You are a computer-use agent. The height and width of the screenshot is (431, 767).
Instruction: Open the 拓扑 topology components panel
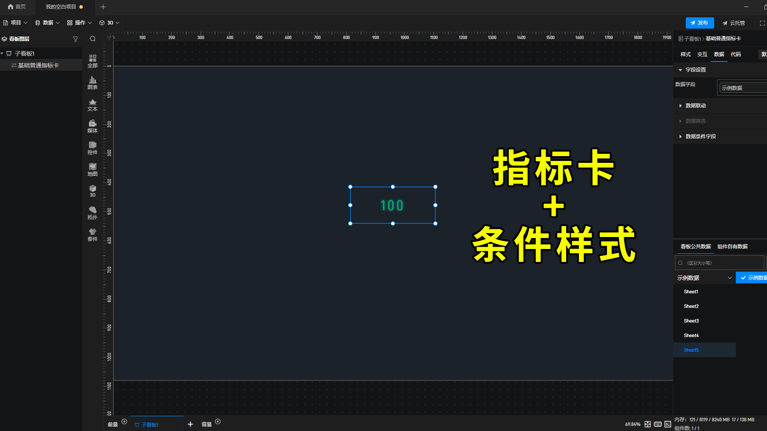pos(92,213)
